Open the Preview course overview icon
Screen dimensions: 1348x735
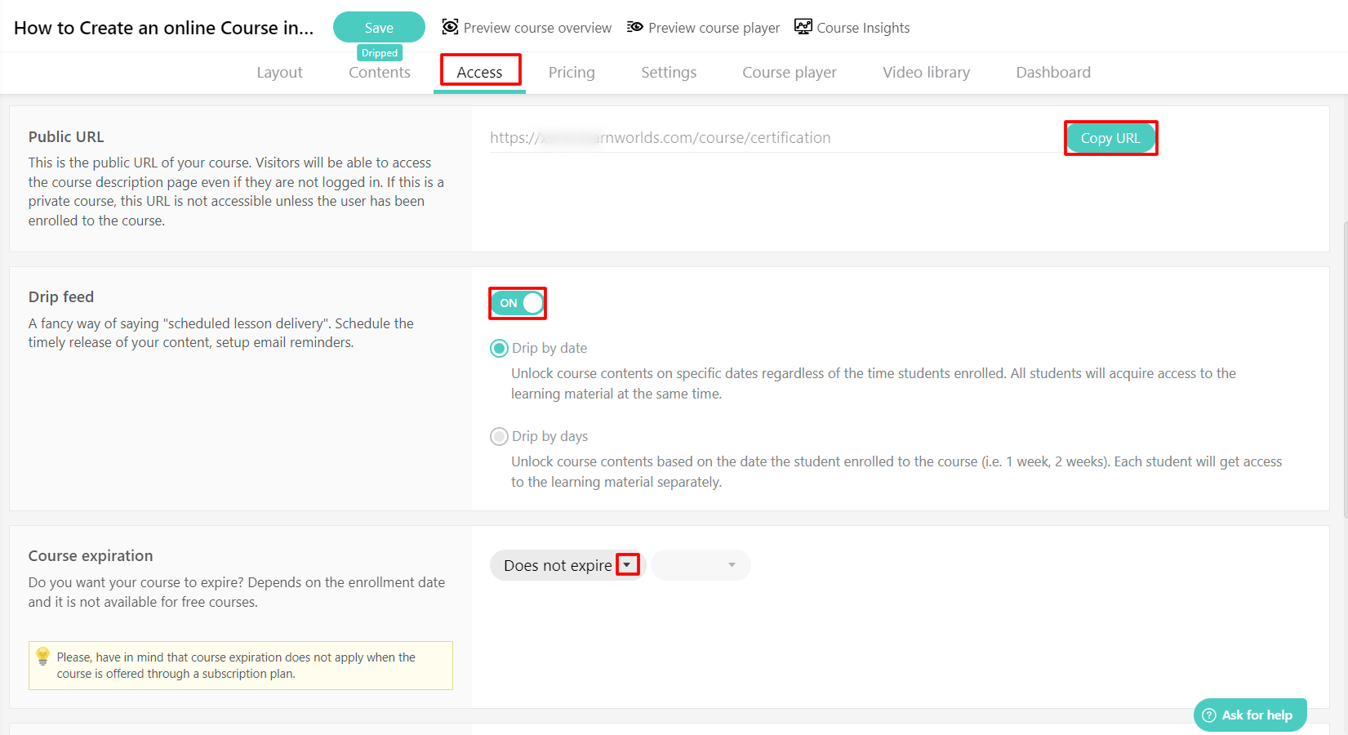tap(450, 27)
